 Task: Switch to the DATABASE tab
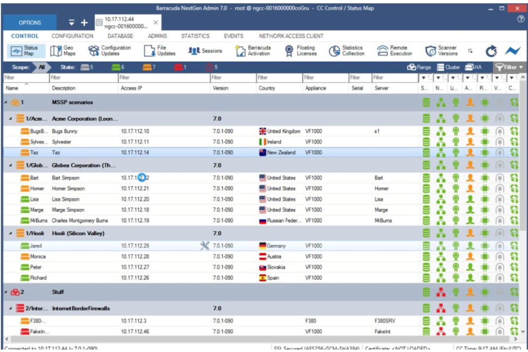[x=120, y=36]
